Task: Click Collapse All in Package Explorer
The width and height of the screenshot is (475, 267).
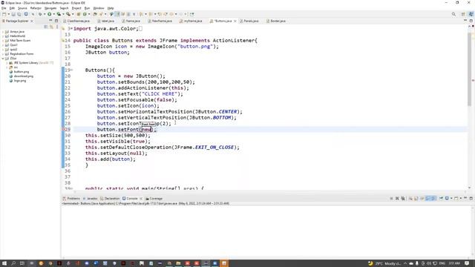Action: point(46,27)
